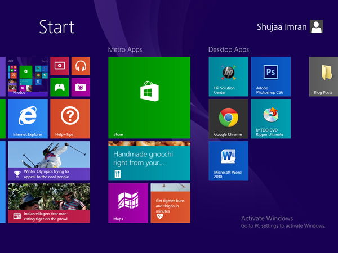Open HP Solution Center tile
This screenshot has height=253, width=338.
pyautogui.click(x=229, y=76)
